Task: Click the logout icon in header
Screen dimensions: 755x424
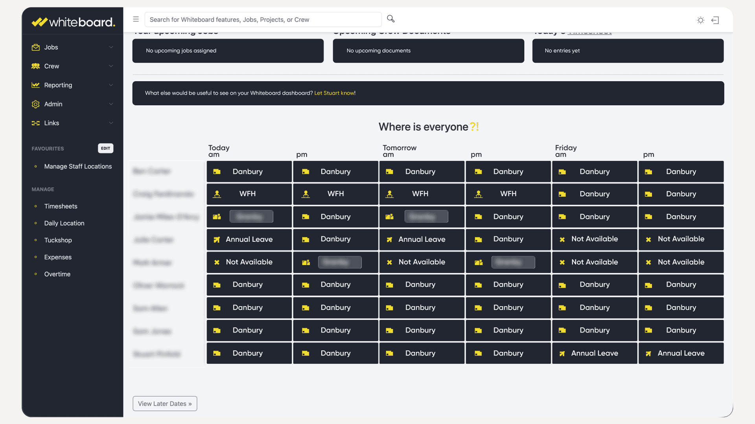Action: 715,20
